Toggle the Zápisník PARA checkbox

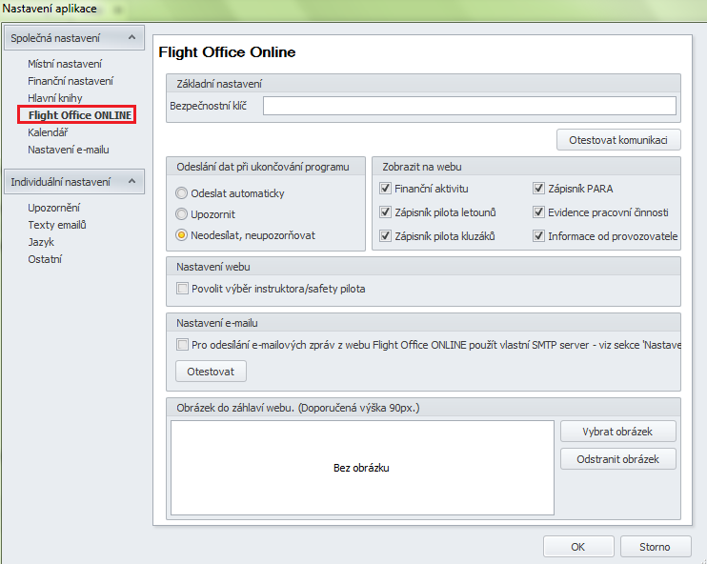[x=539, y=189]
